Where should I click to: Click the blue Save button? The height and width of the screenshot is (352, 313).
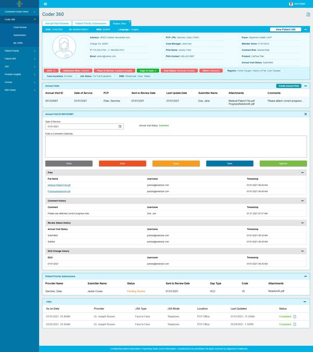(230, 163)
